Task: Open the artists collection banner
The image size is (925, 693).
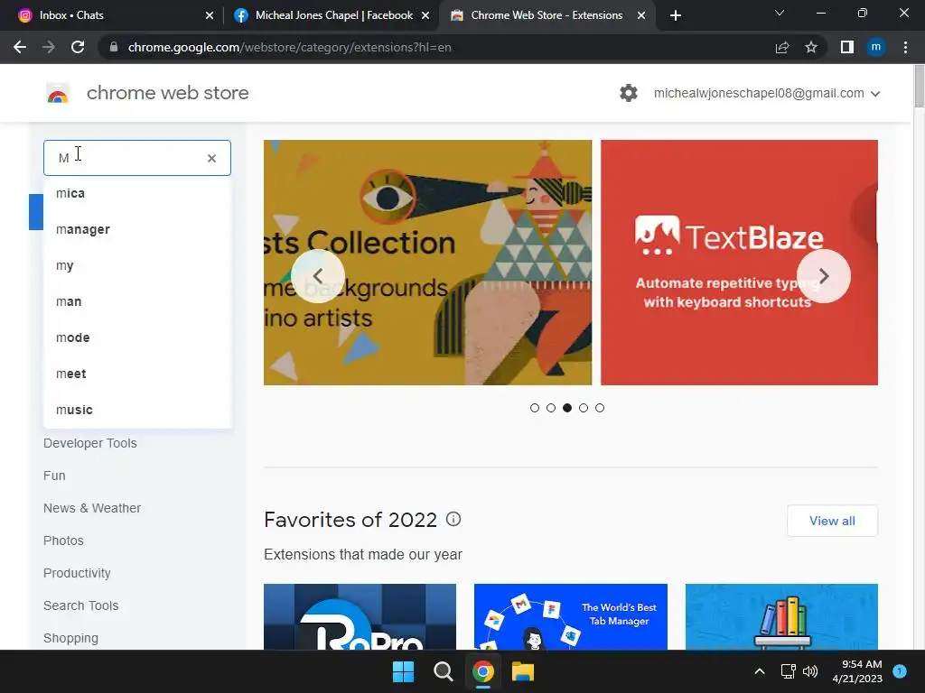Action: 427,263
